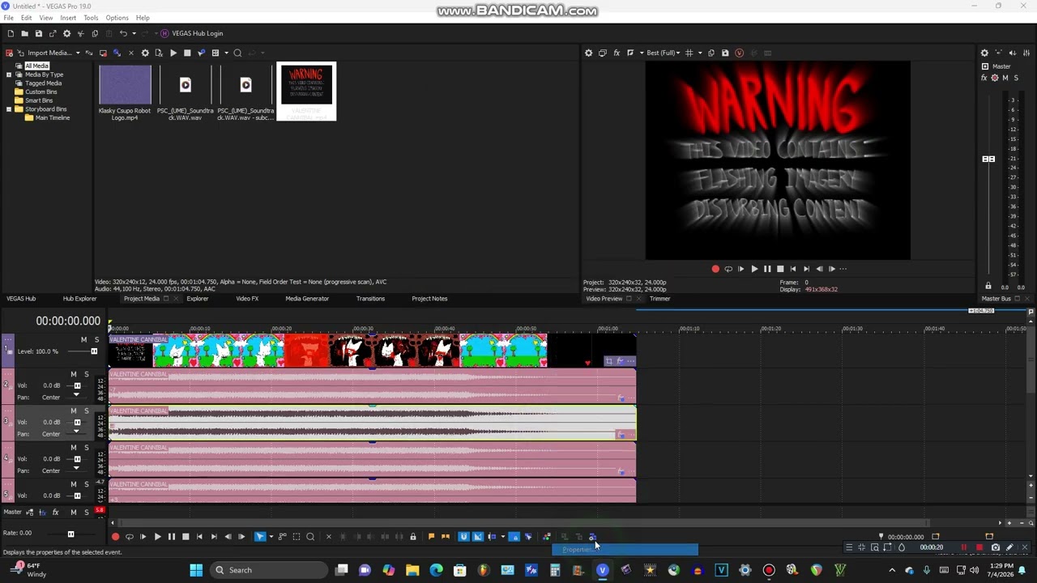Open the media views dropdown arrow
Screen dimensions: 1037x583
(x=224, y=53)
